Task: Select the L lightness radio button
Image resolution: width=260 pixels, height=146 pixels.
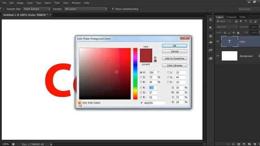Action: pyautogui.click(x=168, y=72)
